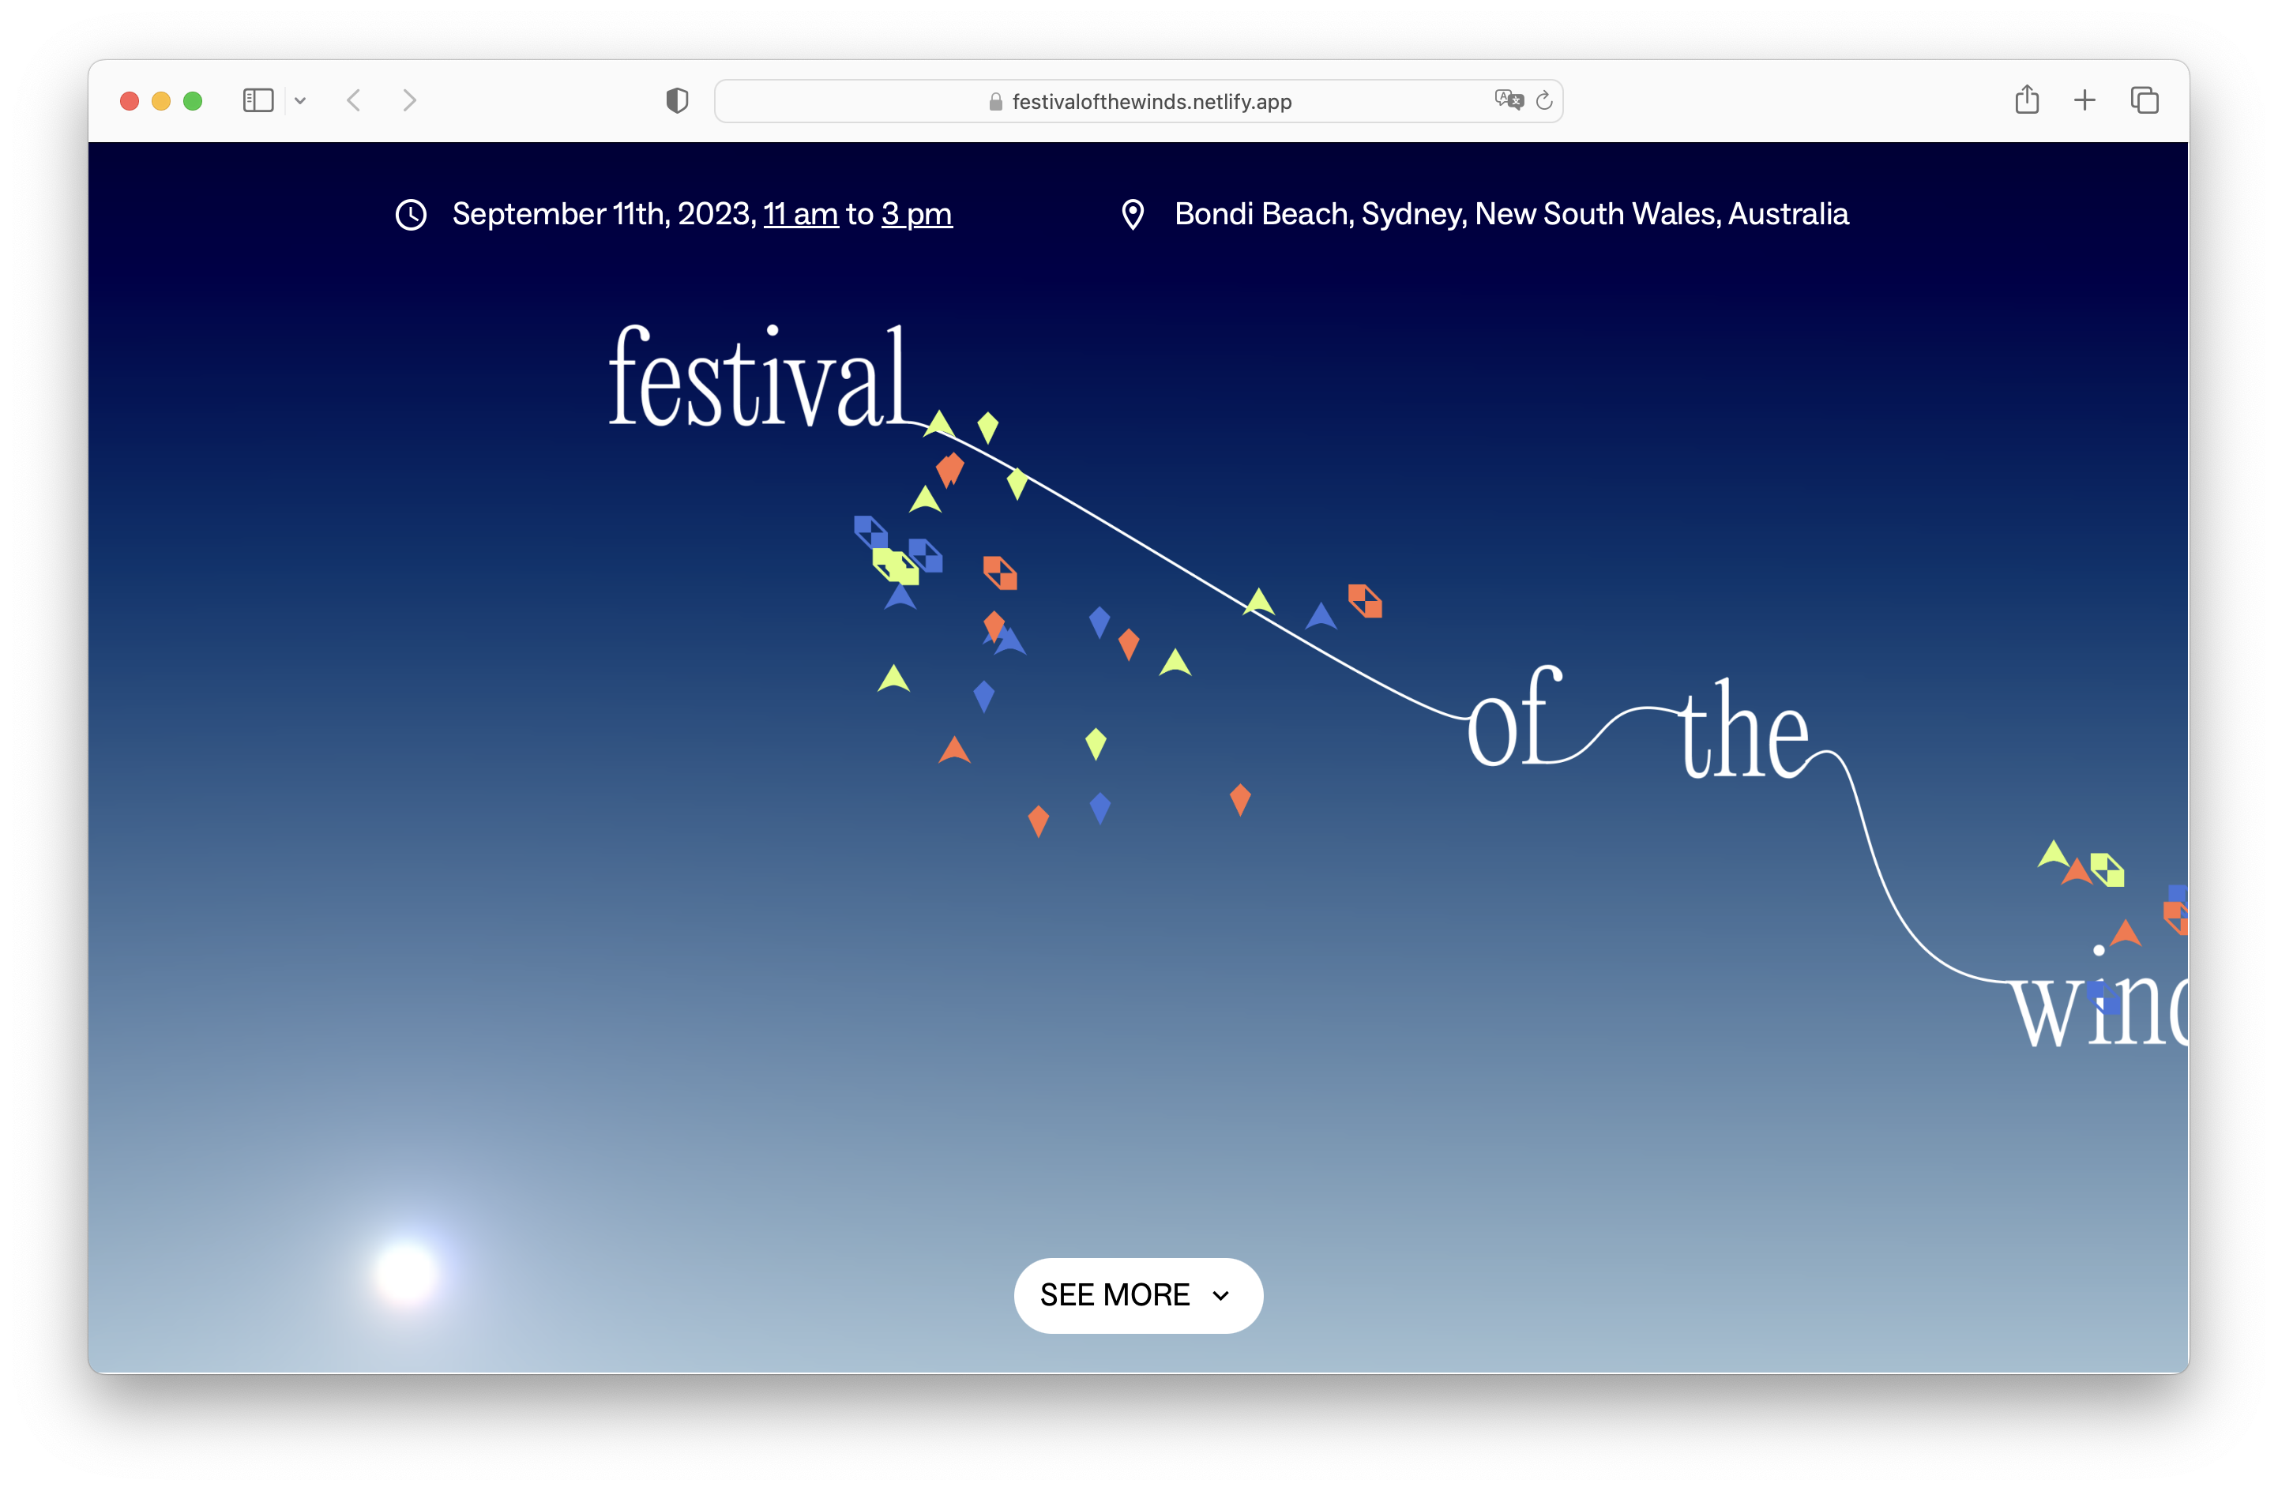Image resolution: width=2278 pixels, height=1491 pixels.
Task: Open the sidebar options chevron dropdown
Action: point(300,100)
